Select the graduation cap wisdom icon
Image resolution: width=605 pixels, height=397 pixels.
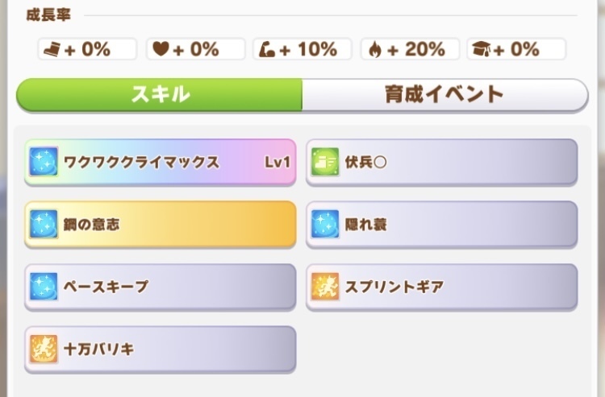[x=482, y=49]
